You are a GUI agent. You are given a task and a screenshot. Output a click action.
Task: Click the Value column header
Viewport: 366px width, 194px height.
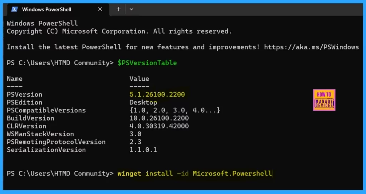139,79
